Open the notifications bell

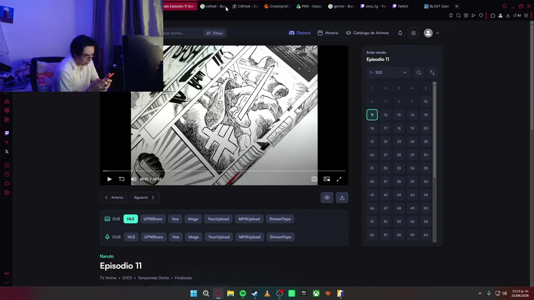(x=400, y=33)
